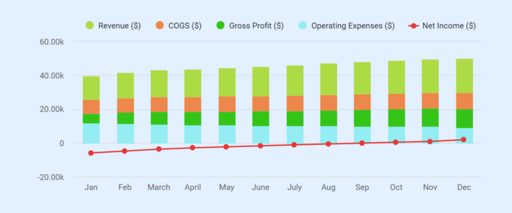Click Operating Expenses segment of March bar
The image size is (512, 213).
pyautogui.click(x=159, y=134)
